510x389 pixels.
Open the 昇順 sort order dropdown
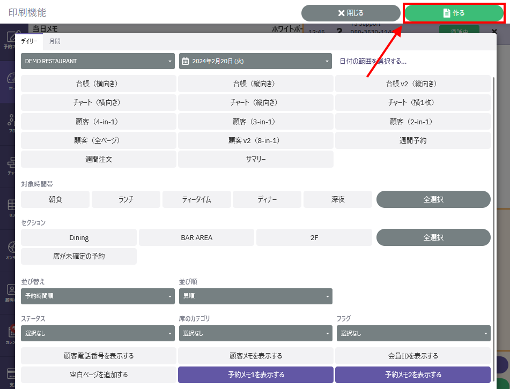(255, 296)
